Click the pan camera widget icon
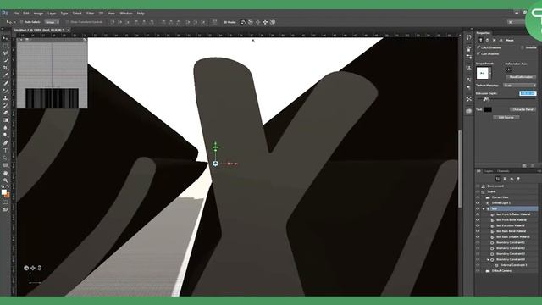This screenshot has width=542, height=305. click(33, 268)
